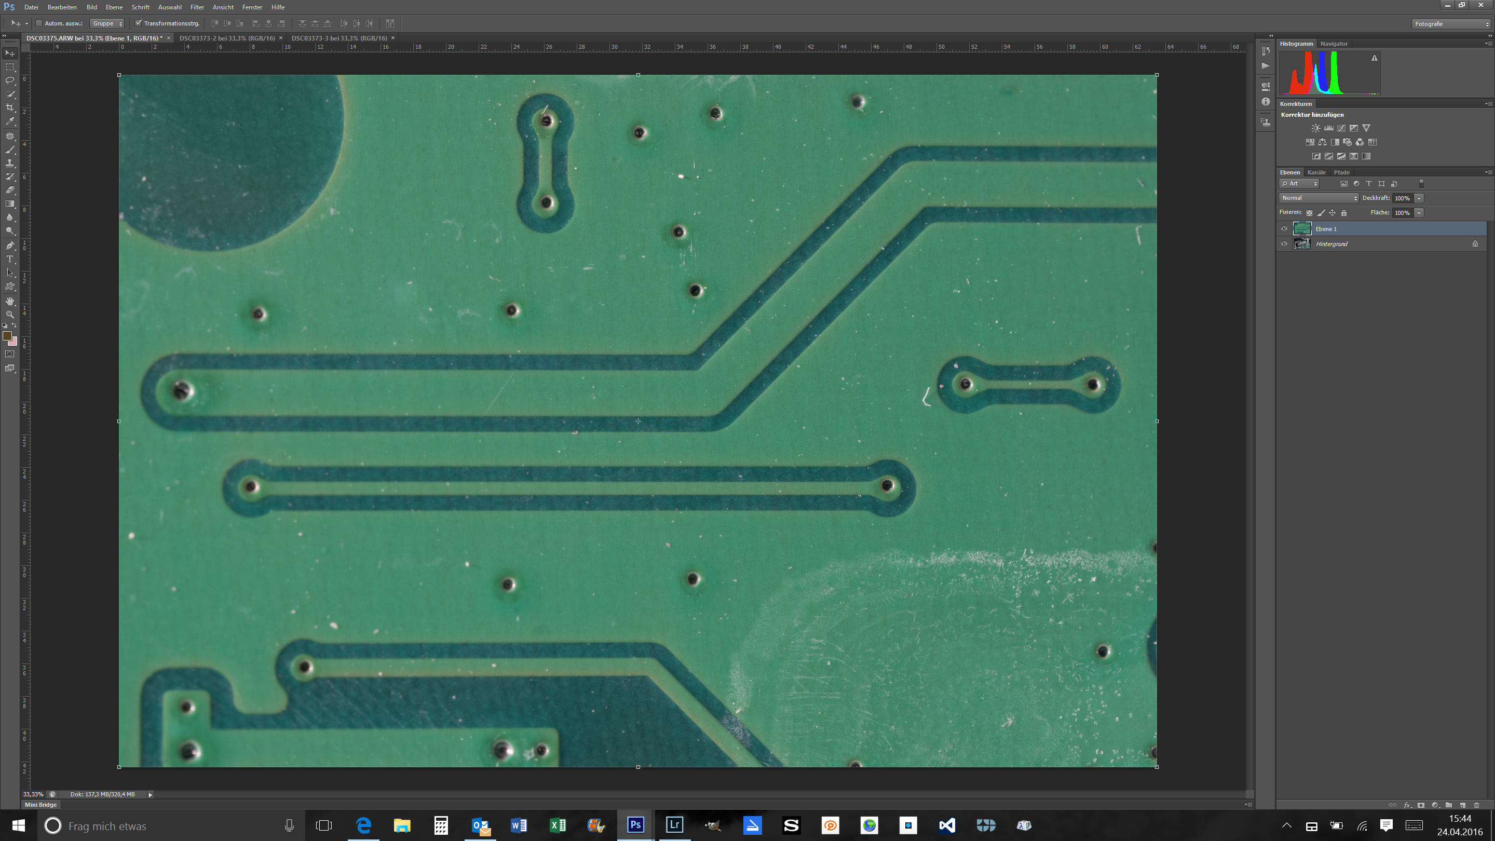Click the Mini Bridge panel label
This screenshot has width=1495, height=841.
pyautogui.click(x=40, y=805)
